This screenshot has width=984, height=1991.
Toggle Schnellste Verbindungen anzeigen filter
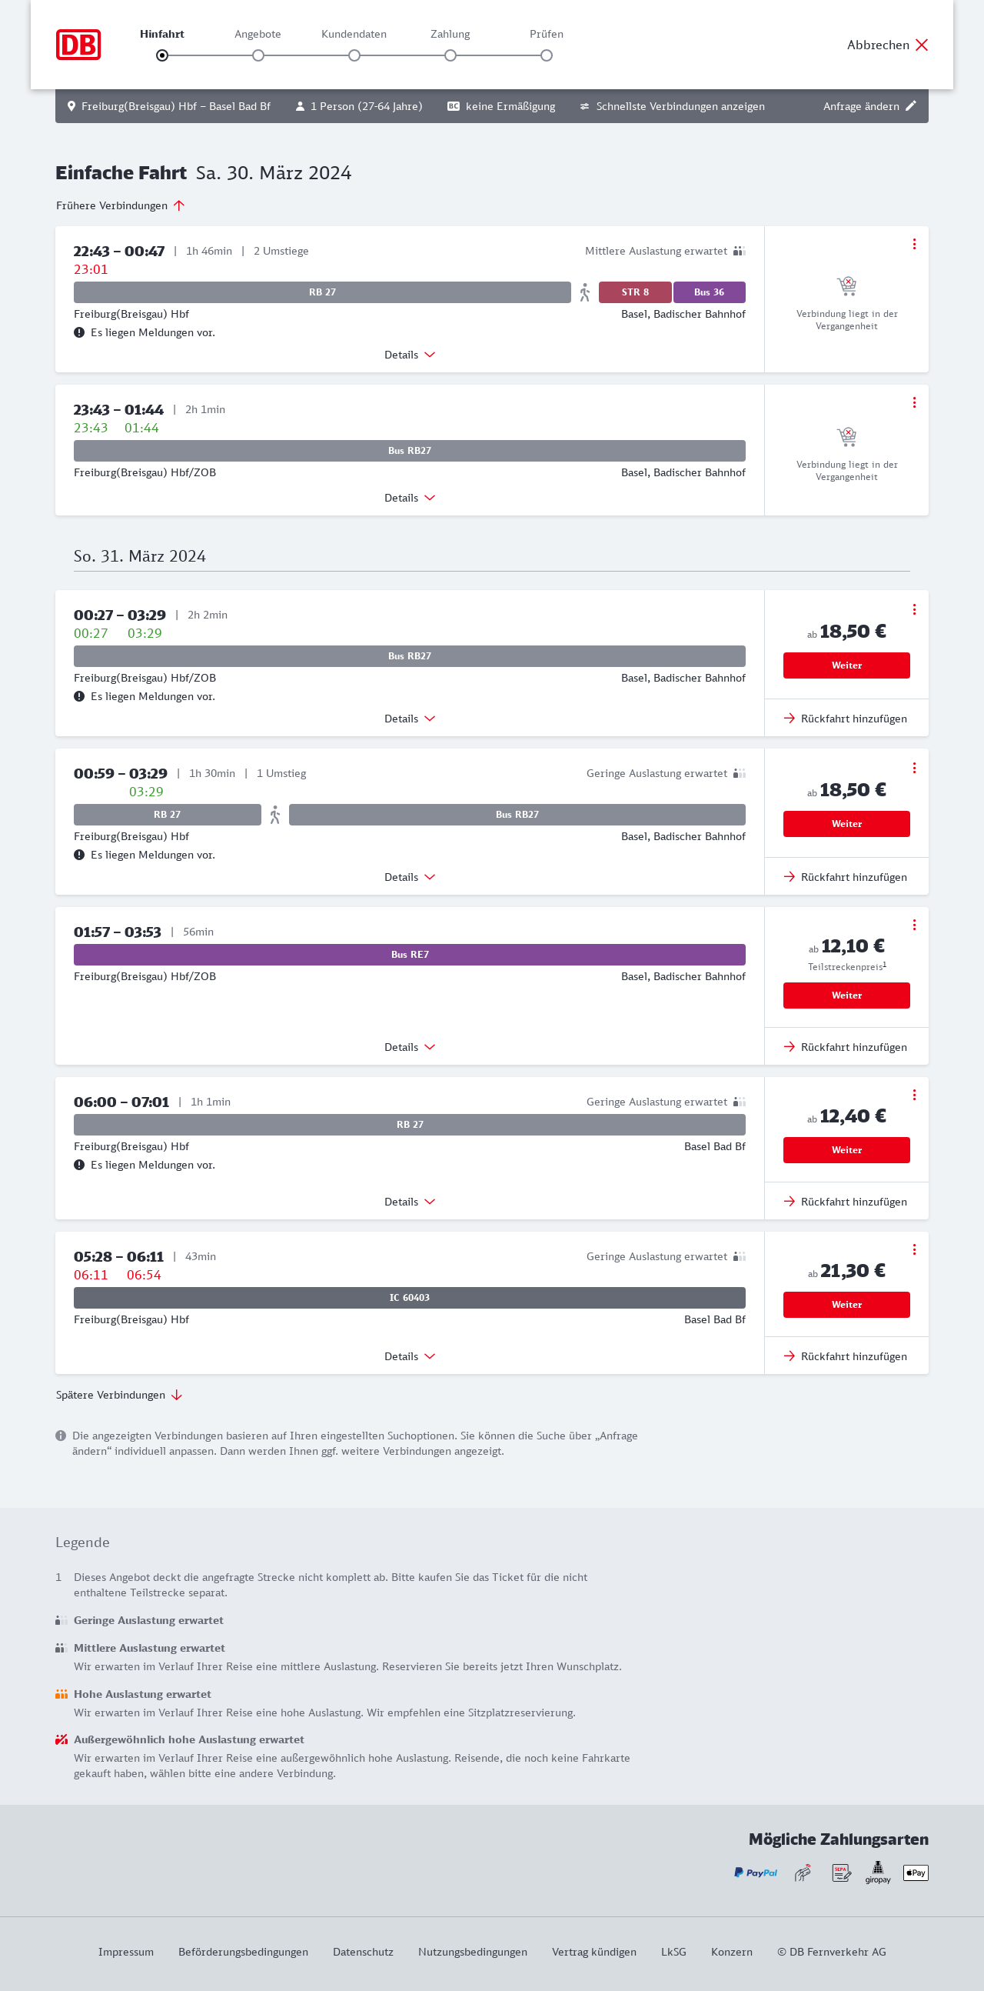672,106
